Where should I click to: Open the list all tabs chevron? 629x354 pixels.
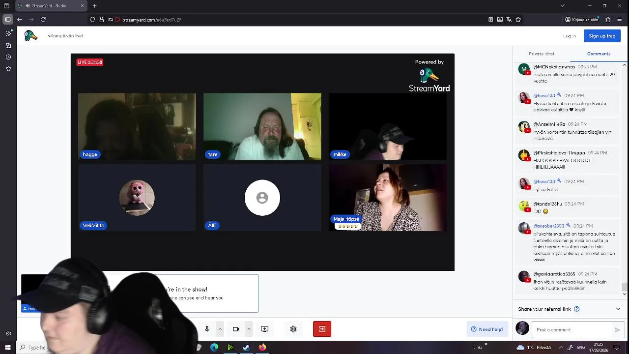(563, 6)
